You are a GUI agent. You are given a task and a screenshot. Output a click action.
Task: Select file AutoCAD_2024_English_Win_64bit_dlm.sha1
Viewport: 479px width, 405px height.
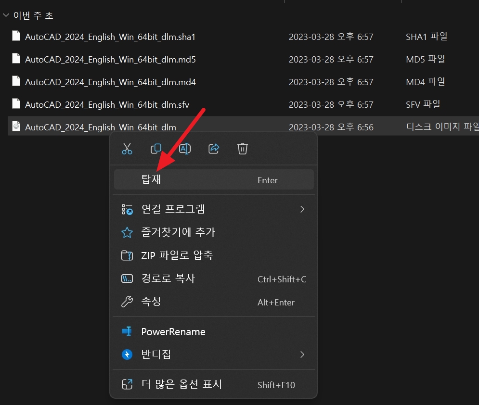click(110, 37)
